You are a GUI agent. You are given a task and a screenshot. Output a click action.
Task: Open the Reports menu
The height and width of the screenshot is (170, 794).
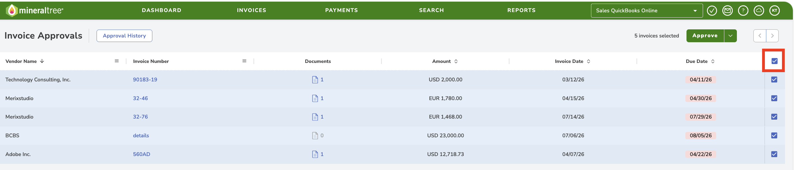(x=522, y=10)
